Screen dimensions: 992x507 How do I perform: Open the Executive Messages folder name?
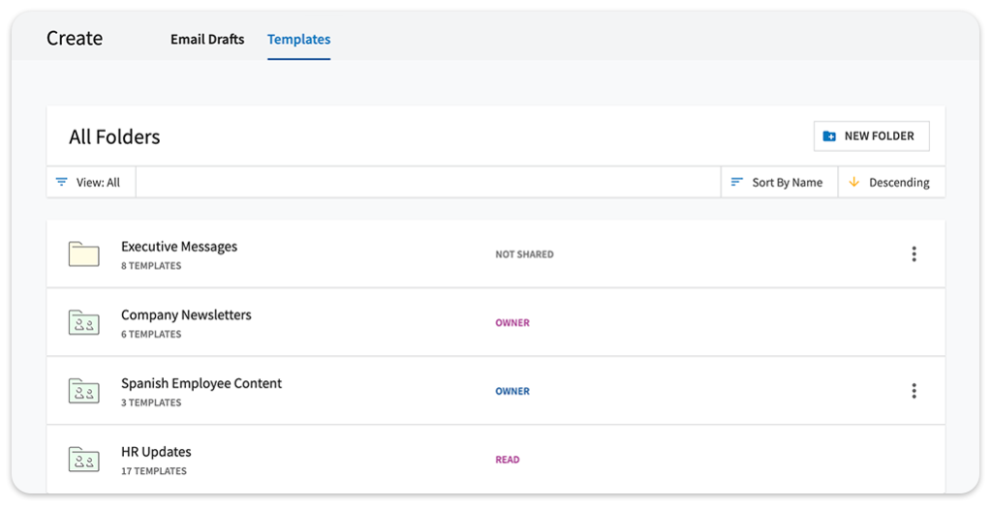pyautogui.click(x=179, y=247)
